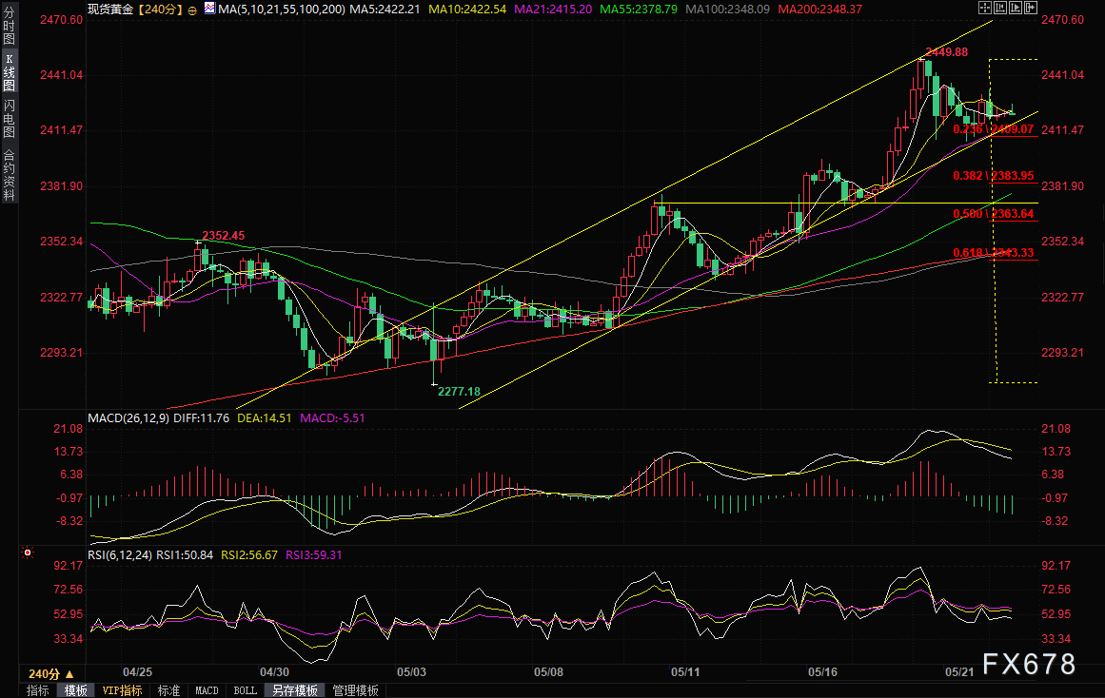1105x698 pixels.
Task: Choose the MACD template button
Action: pyautogui.click(x=207, y=690)
